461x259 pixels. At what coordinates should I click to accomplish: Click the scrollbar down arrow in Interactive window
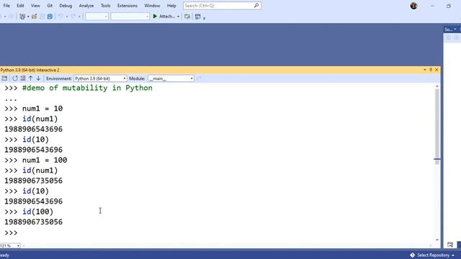coord(437,240)
